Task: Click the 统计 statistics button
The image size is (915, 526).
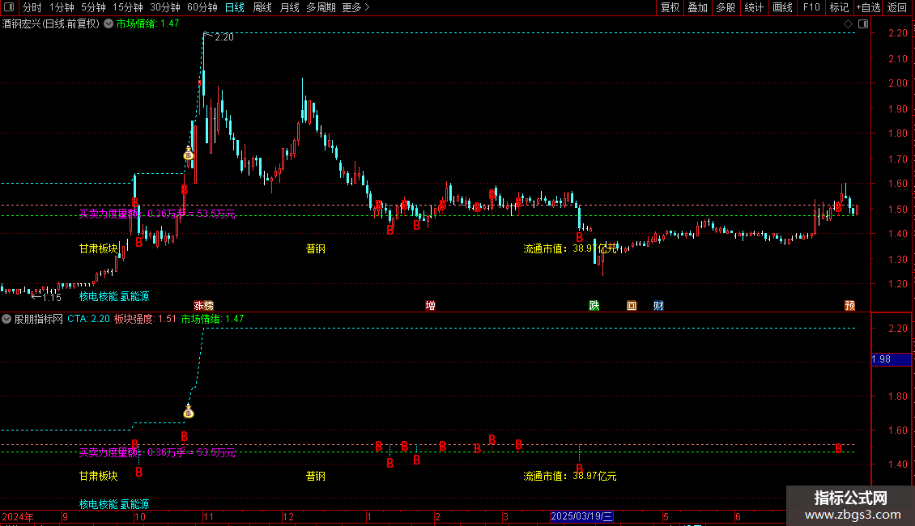Action: pyautogui.click(x=754, y=7)
